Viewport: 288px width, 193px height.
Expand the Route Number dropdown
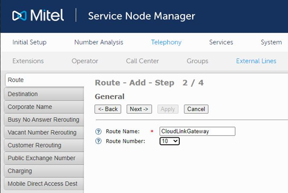click(170, 141)
